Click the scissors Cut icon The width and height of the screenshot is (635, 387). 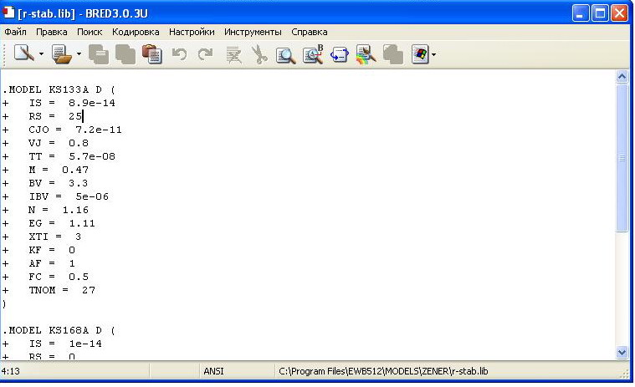pyautogui.click(x=259, y=54)
